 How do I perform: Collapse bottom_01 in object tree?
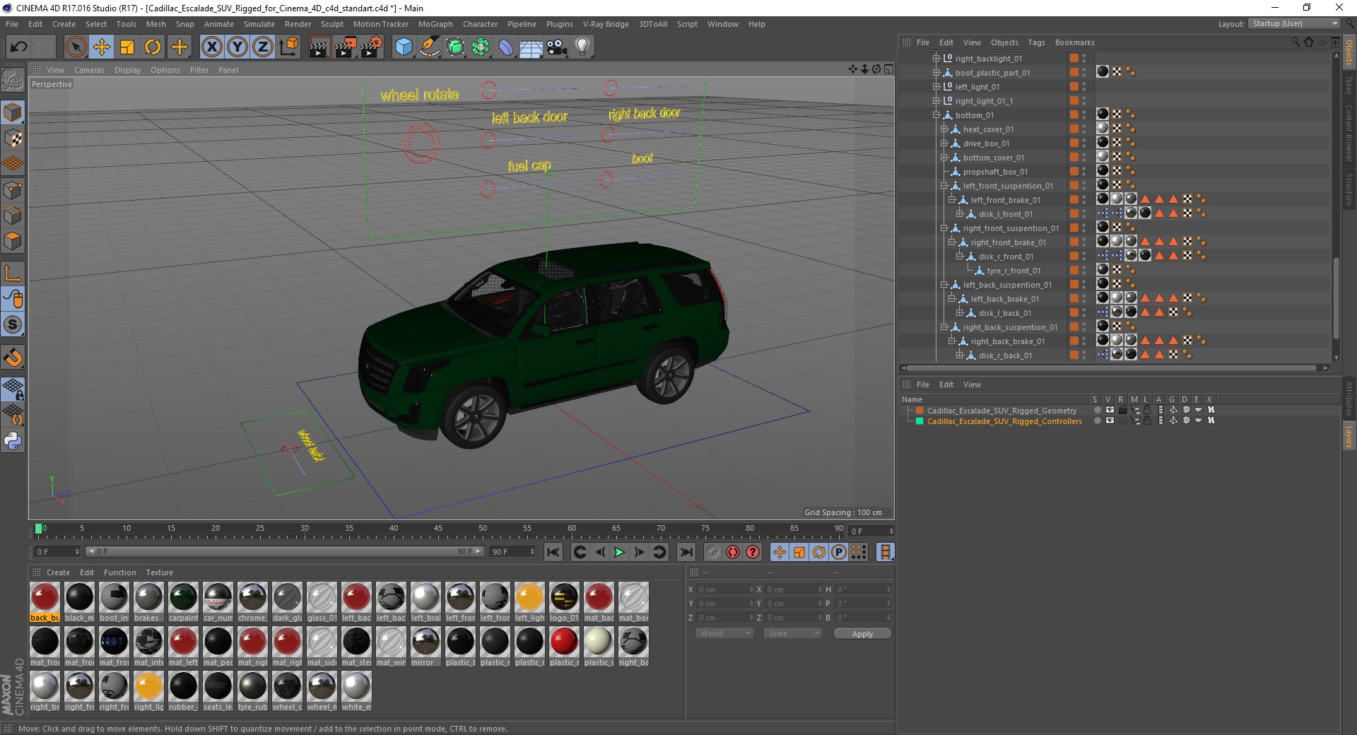(936, 115)
